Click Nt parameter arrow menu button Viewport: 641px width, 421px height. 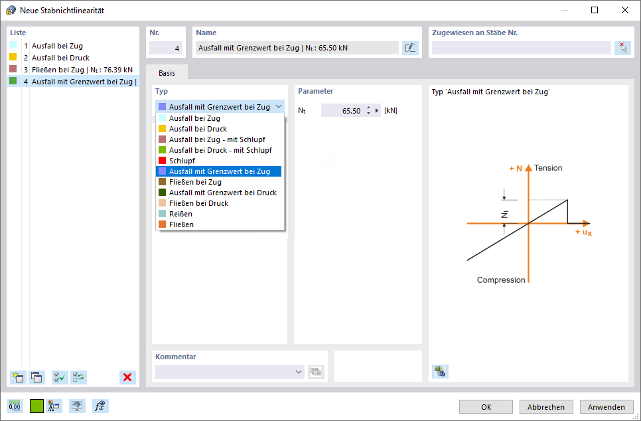(377, 110)
